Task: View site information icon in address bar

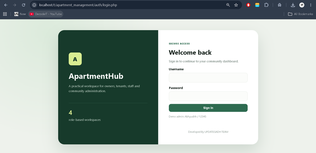Action: 35,5
